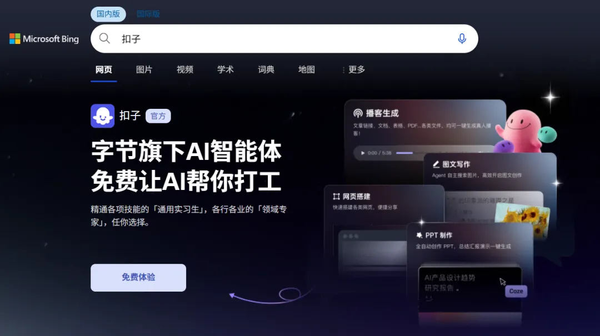Click the 扣子 app logo icon
Viewport: 600px width, 336px height.
(103, 116)
